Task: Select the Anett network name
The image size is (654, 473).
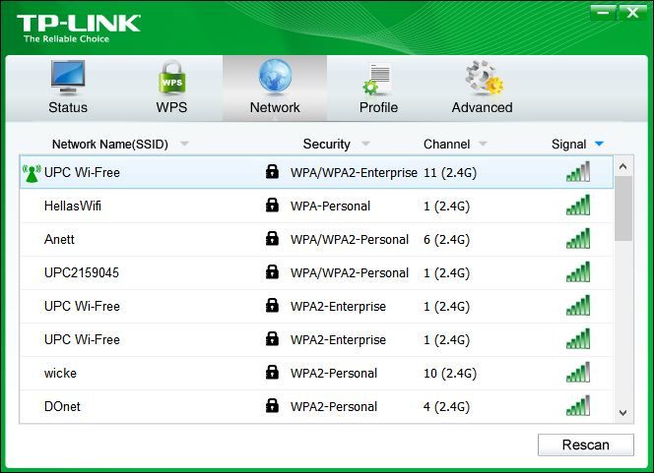Action: pos(59,239)
